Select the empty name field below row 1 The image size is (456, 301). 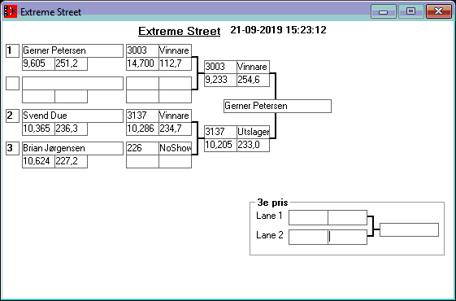point(72,83)
